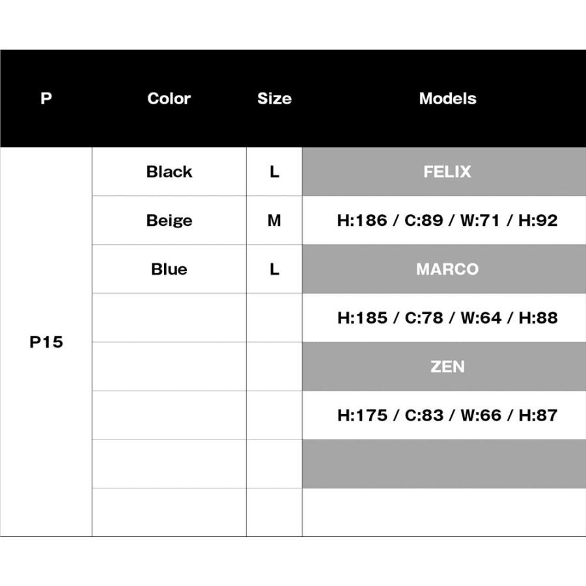586x586 pixels.
Task: Click size L next to Black
Action: pos(274,172)
